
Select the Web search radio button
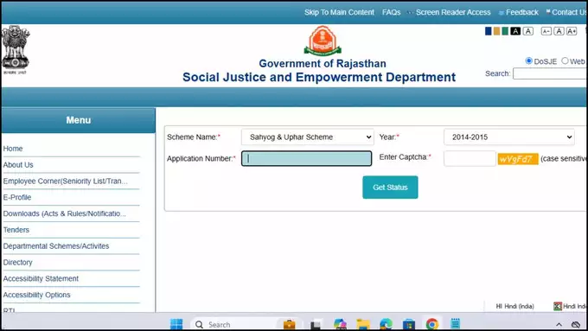(x=565, y=60)
